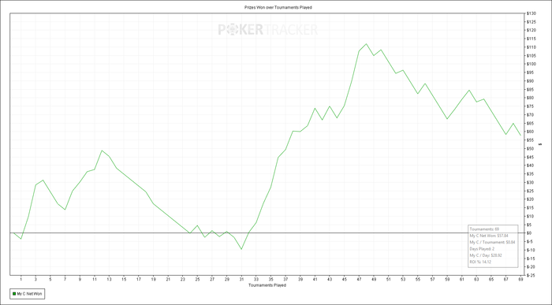Click the "$" y-axis title on right edge
Viewport: 552px width, 305px height.
[540, 144]
